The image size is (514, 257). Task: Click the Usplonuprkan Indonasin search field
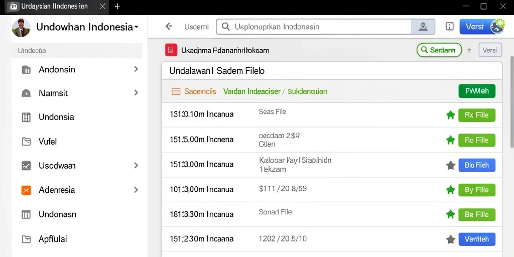click(x=314, y=27)
